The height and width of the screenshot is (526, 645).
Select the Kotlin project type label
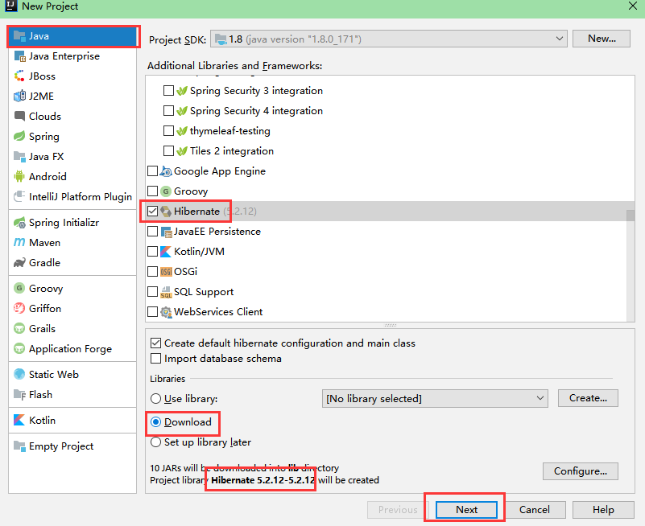coord(42,420)
